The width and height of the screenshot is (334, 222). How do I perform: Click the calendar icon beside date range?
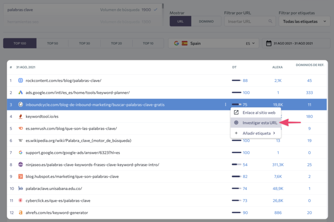click(x=269, y=43)
